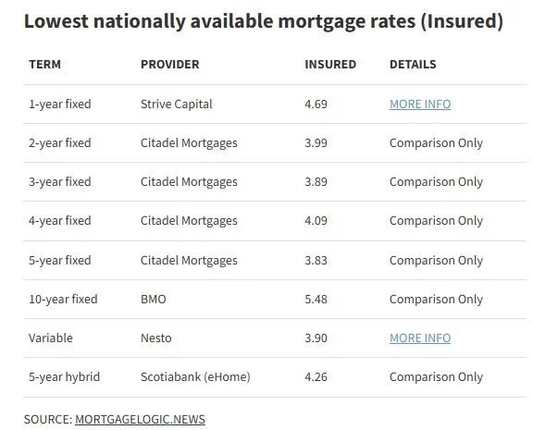Image resolution: width=533 pixels, height=430 pixels.
Task: Click Comparison Only in 5-year hybrid row
Action: (436, 377)
